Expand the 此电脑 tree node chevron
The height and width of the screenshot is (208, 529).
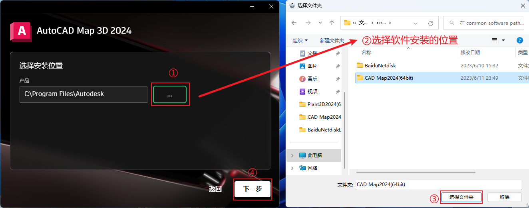pos(292,155)
